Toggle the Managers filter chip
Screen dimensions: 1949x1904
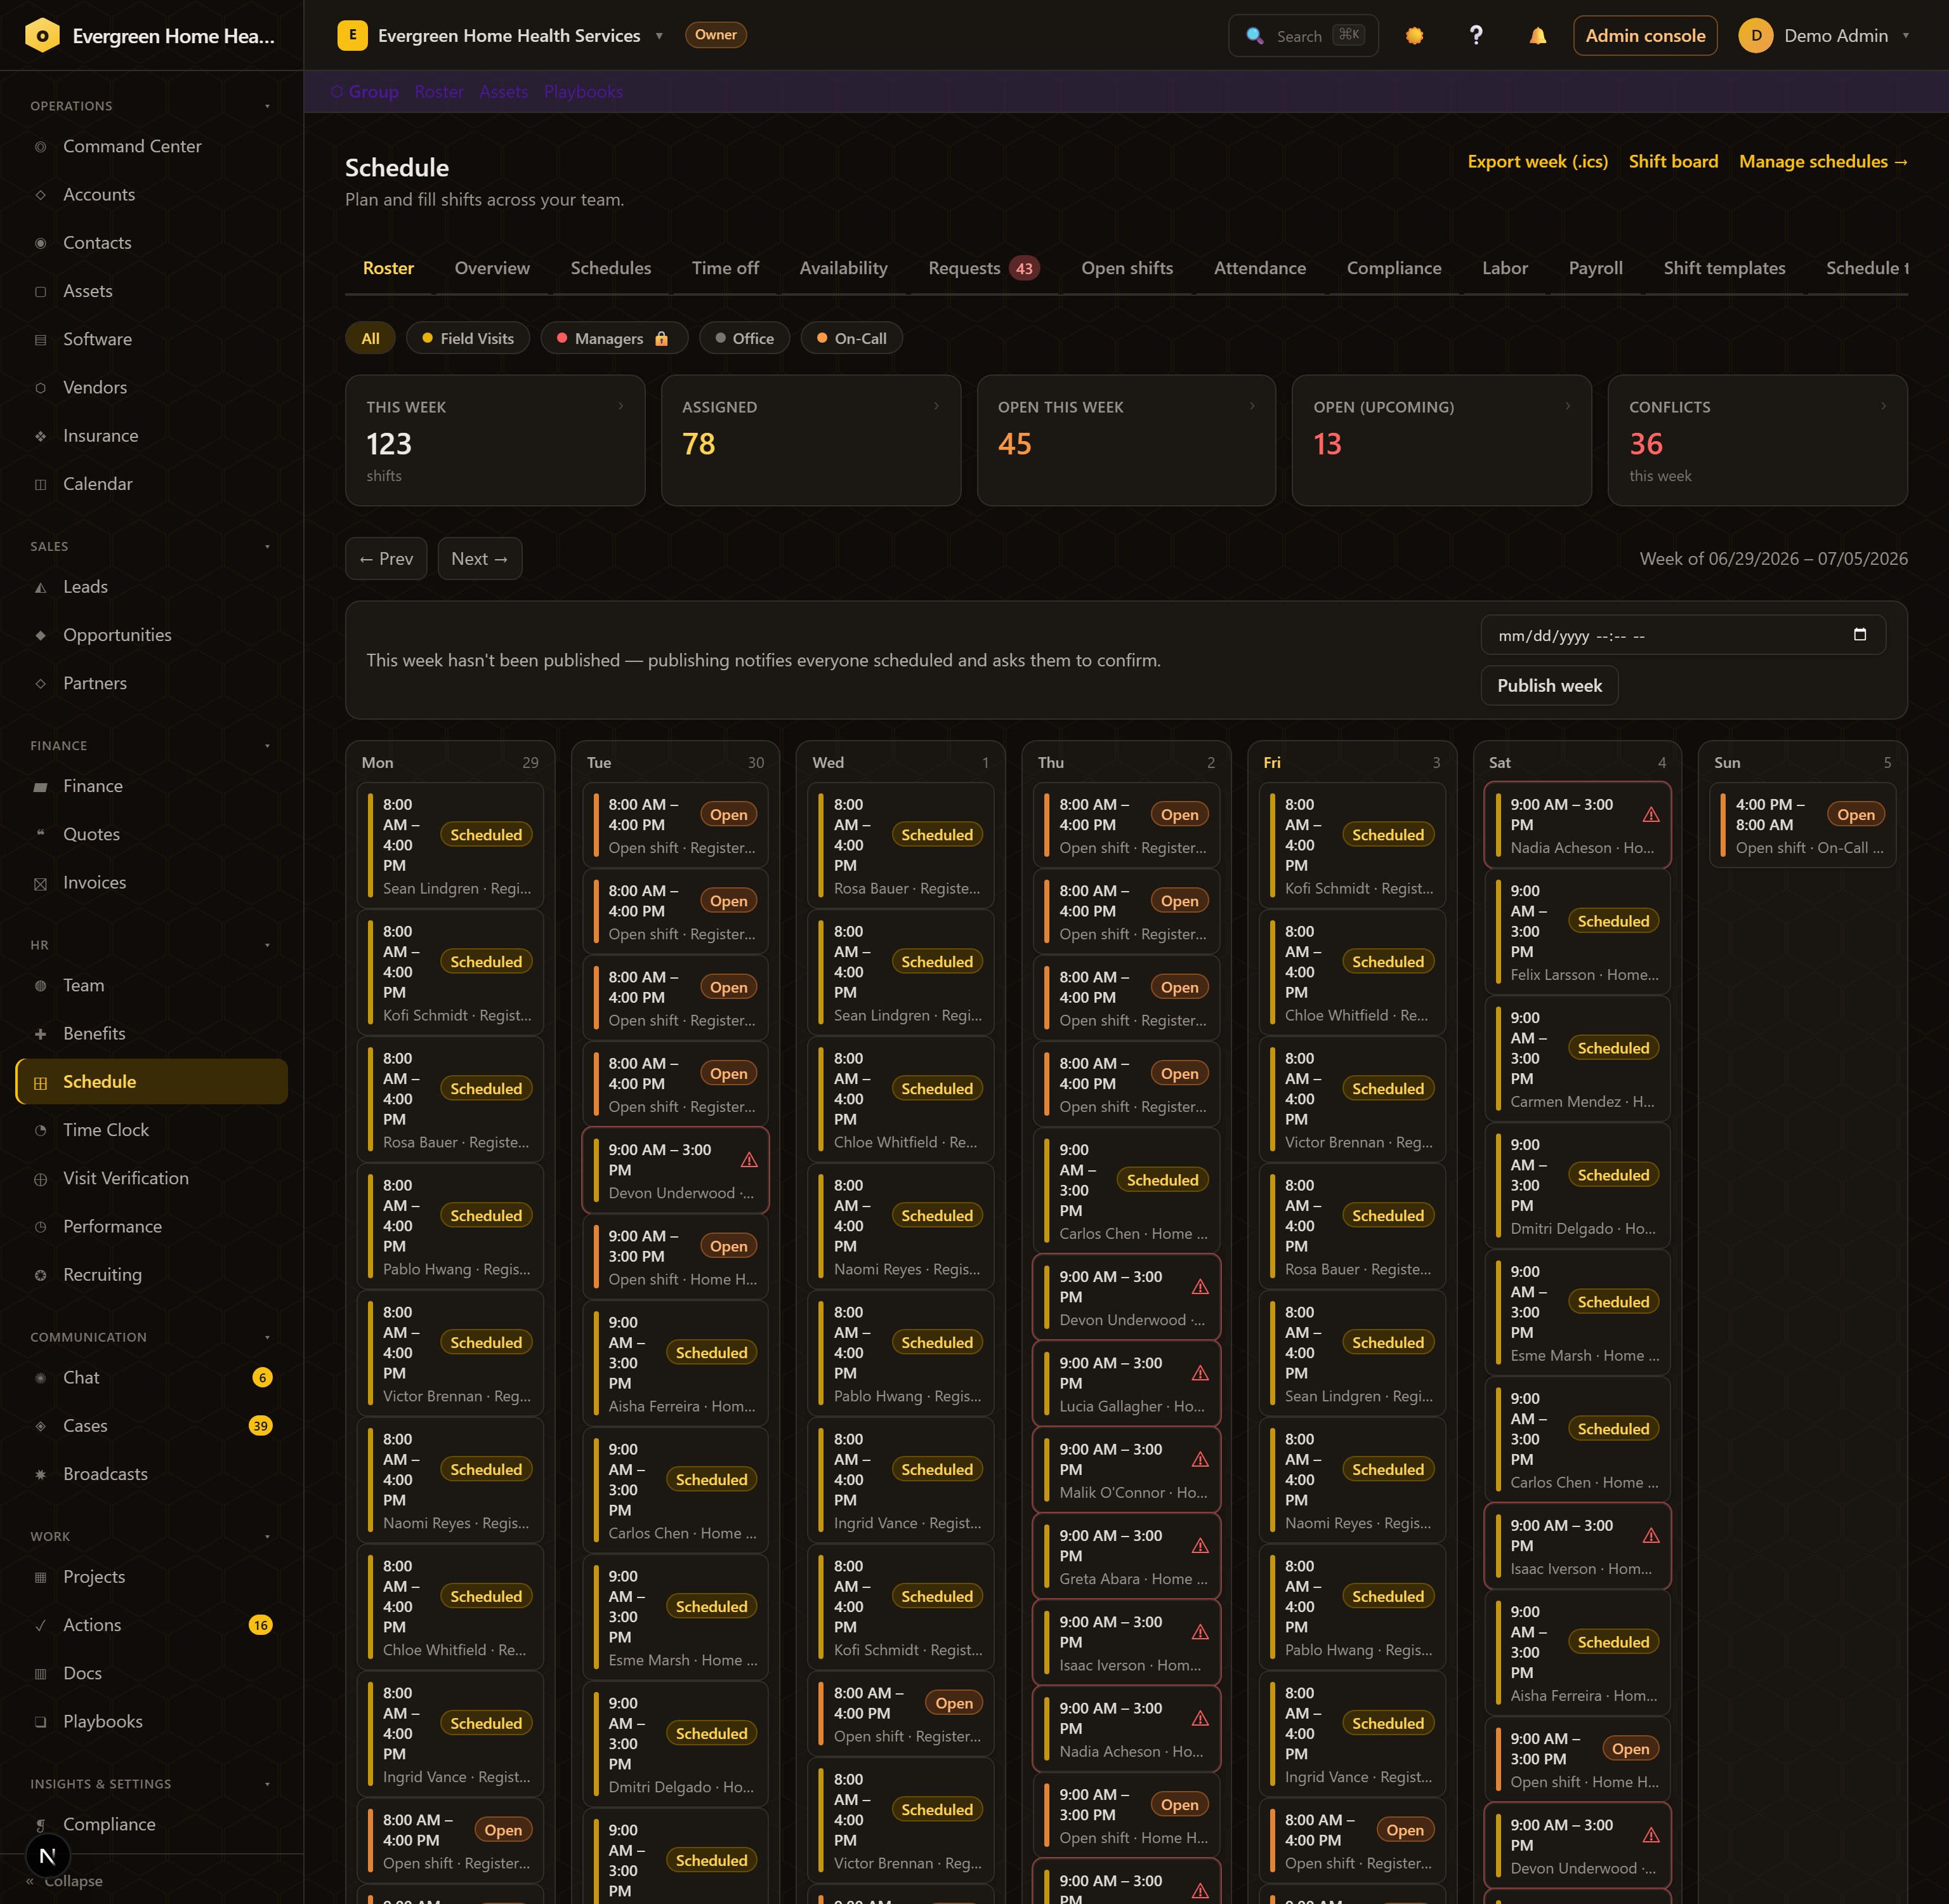coord(614,339)
